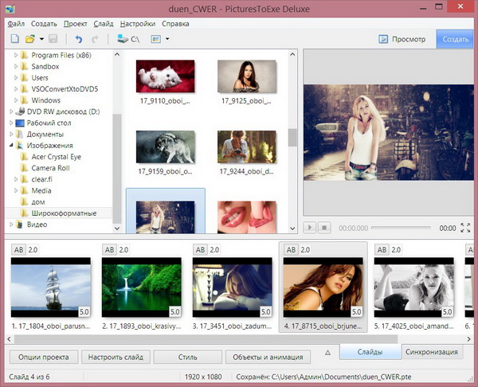Select the Acer Crystal Eye folder
478x387 pixels.
(x=56, y=157)
